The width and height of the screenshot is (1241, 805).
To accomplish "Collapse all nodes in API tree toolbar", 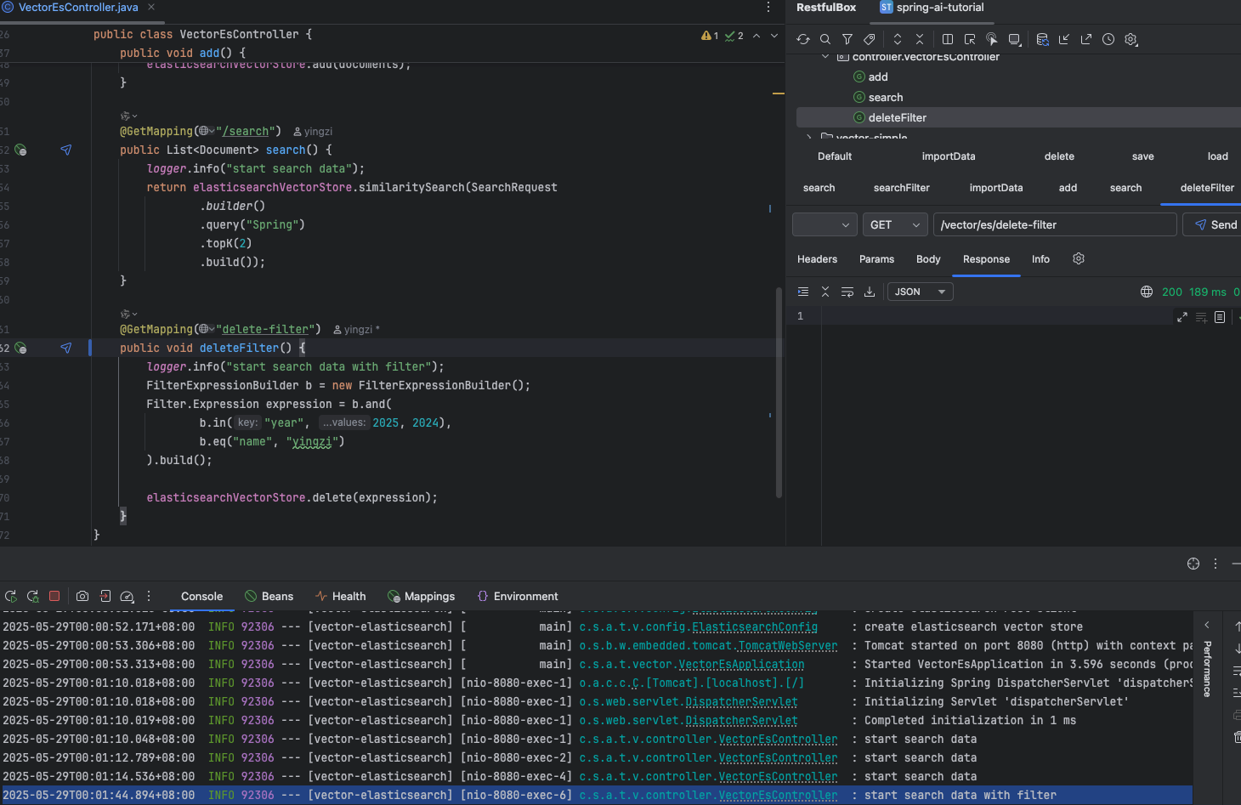I will click(920, 39).
